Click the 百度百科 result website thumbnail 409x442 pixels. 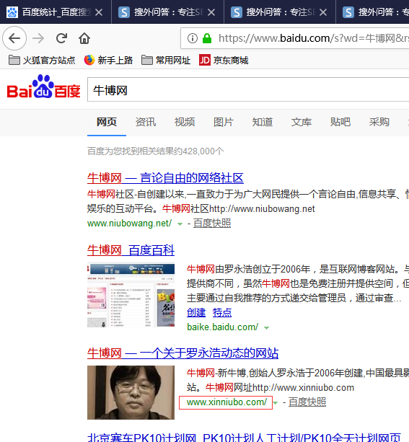131,295
